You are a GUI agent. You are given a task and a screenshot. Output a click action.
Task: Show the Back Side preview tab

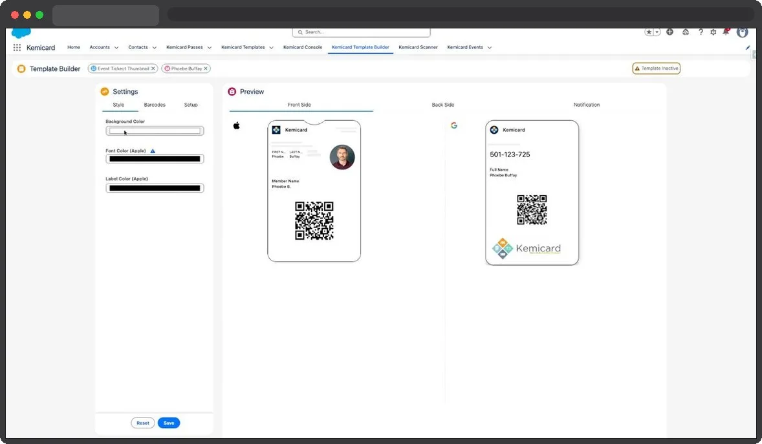443,105
